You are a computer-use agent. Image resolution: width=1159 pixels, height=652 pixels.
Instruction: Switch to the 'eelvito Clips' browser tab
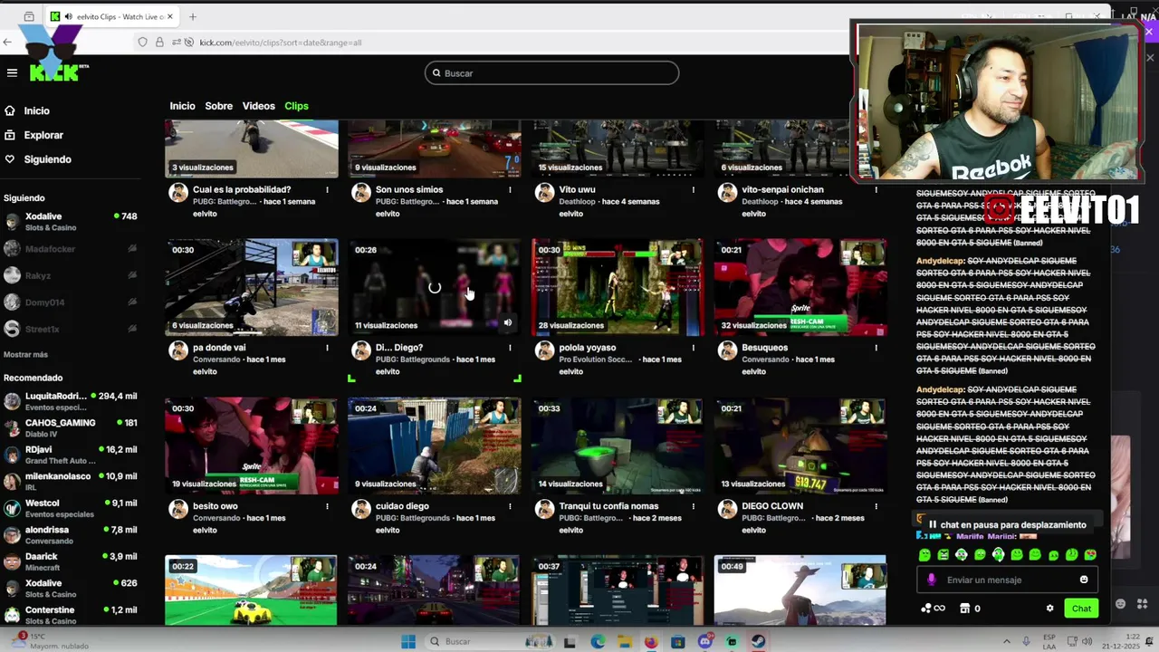click(x=112, y=16)
